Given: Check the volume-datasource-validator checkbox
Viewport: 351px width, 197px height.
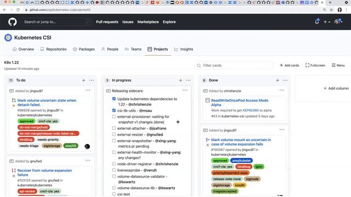Looking at the screenshot, I should click(x=114, y=176).
